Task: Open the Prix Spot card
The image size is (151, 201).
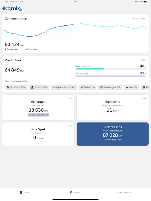Action: pos(38,134)
